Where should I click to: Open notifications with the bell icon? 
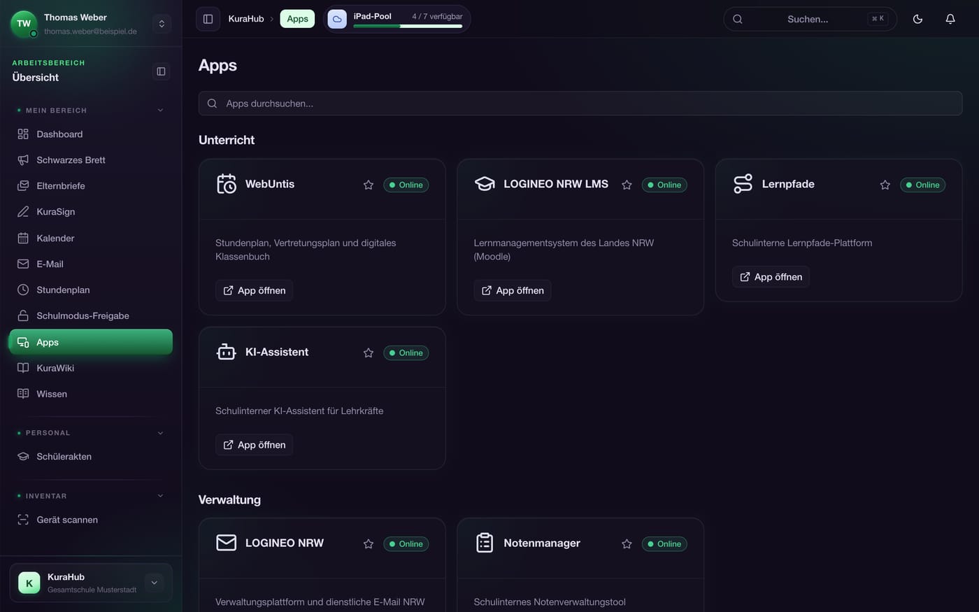950,19
